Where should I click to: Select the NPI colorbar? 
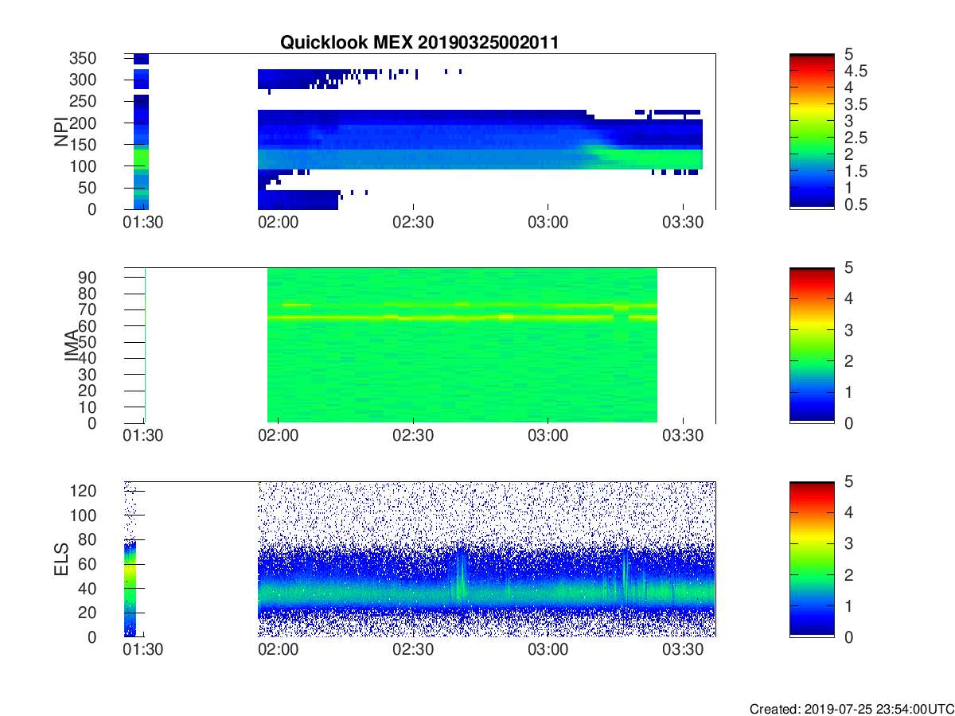click(812, 131)
